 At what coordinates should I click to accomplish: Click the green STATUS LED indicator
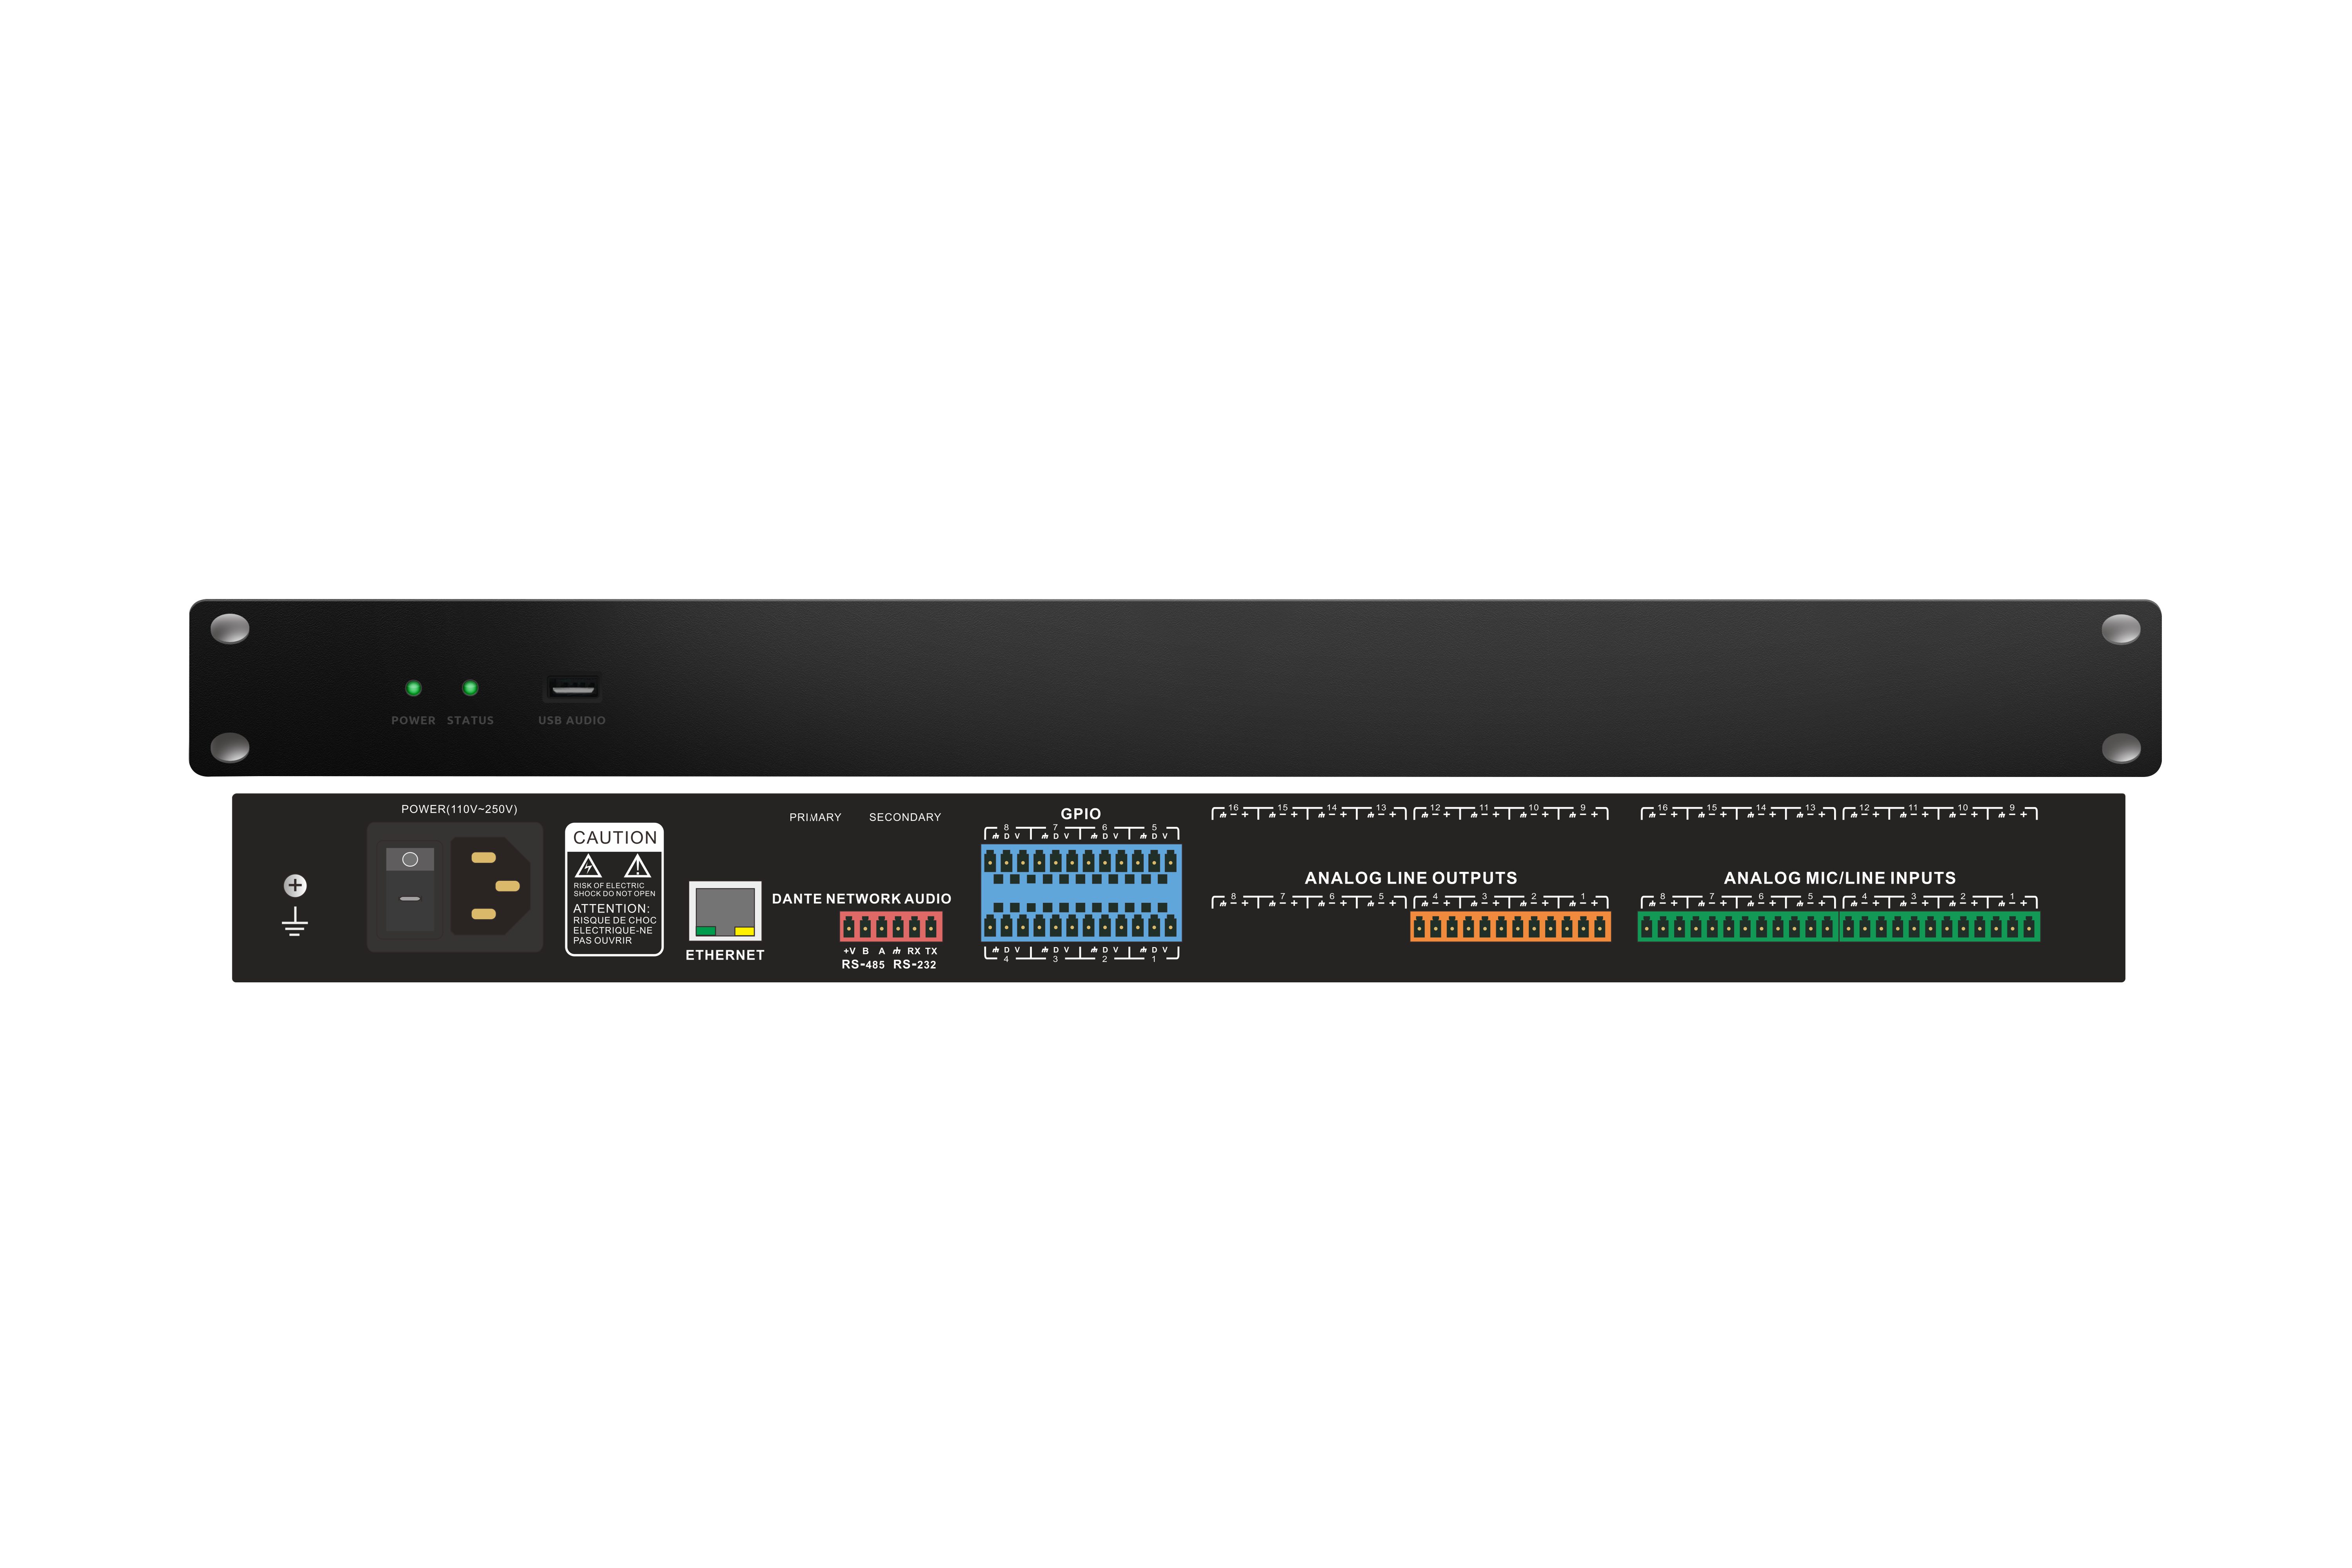pos(470,688)
